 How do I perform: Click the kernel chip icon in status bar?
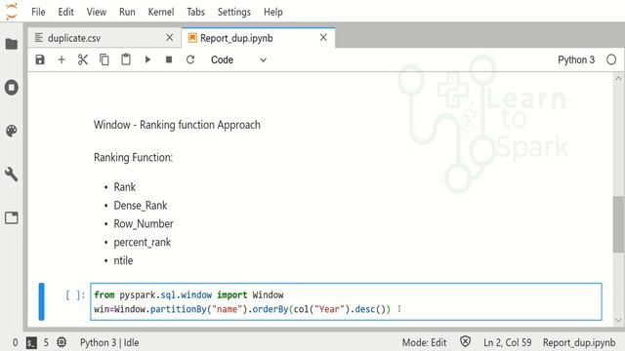tap(62, 342)
